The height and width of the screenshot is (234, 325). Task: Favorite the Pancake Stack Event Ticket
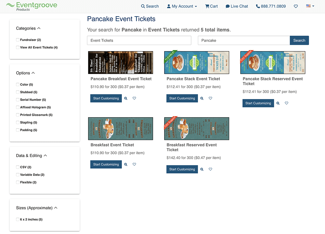pos(210,98)
